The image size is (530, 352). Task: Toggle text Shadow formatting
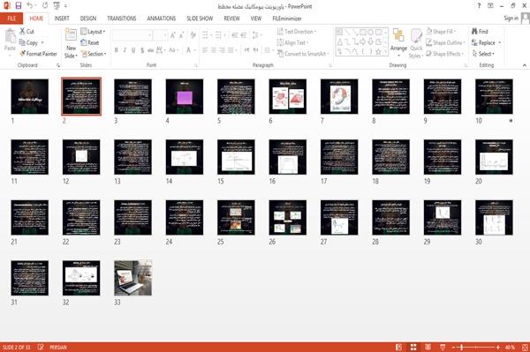pos(142,50)
